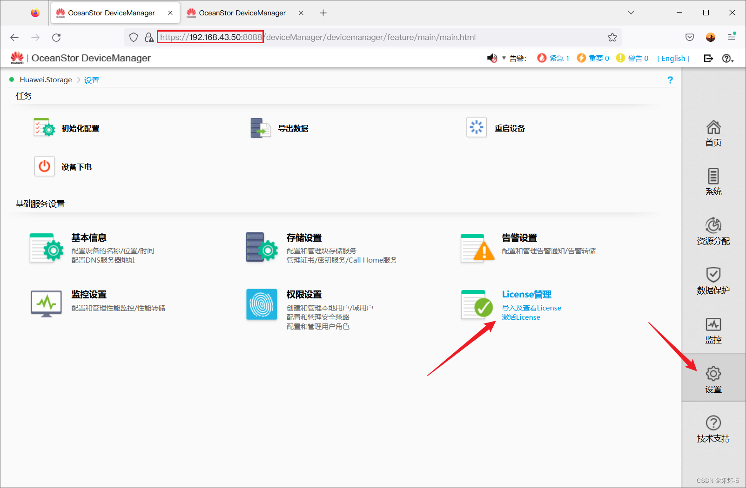Screen dimensions: 746x488
Task: Click the blue page help question mark
Action: click(670, 80)
